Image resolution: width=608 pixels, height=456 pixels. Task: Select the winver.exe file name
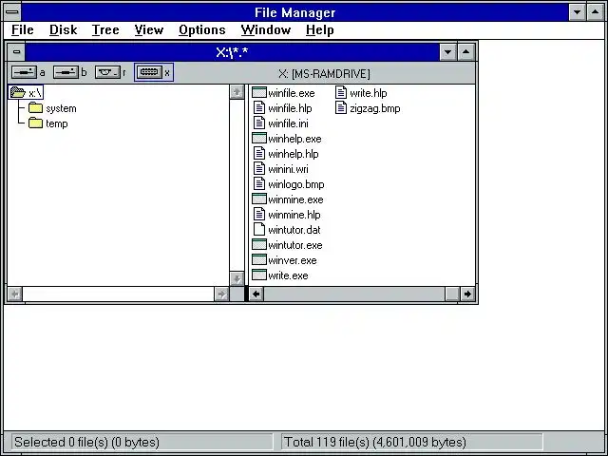292,260
